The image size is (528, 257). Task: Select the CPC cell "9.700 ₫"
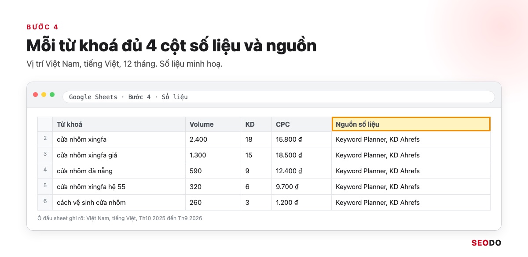[301, 187]
